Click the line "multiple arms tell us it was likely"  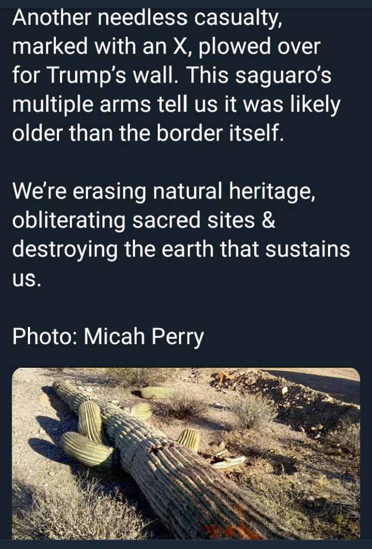(175, 105)
